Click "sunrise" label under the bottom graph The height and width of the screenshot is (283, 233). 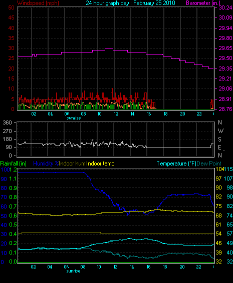click(73, 271)
